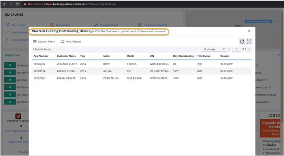Open the 50 per page dropdown
This screenshot has width=284, height=156.
tap(214, 49)
